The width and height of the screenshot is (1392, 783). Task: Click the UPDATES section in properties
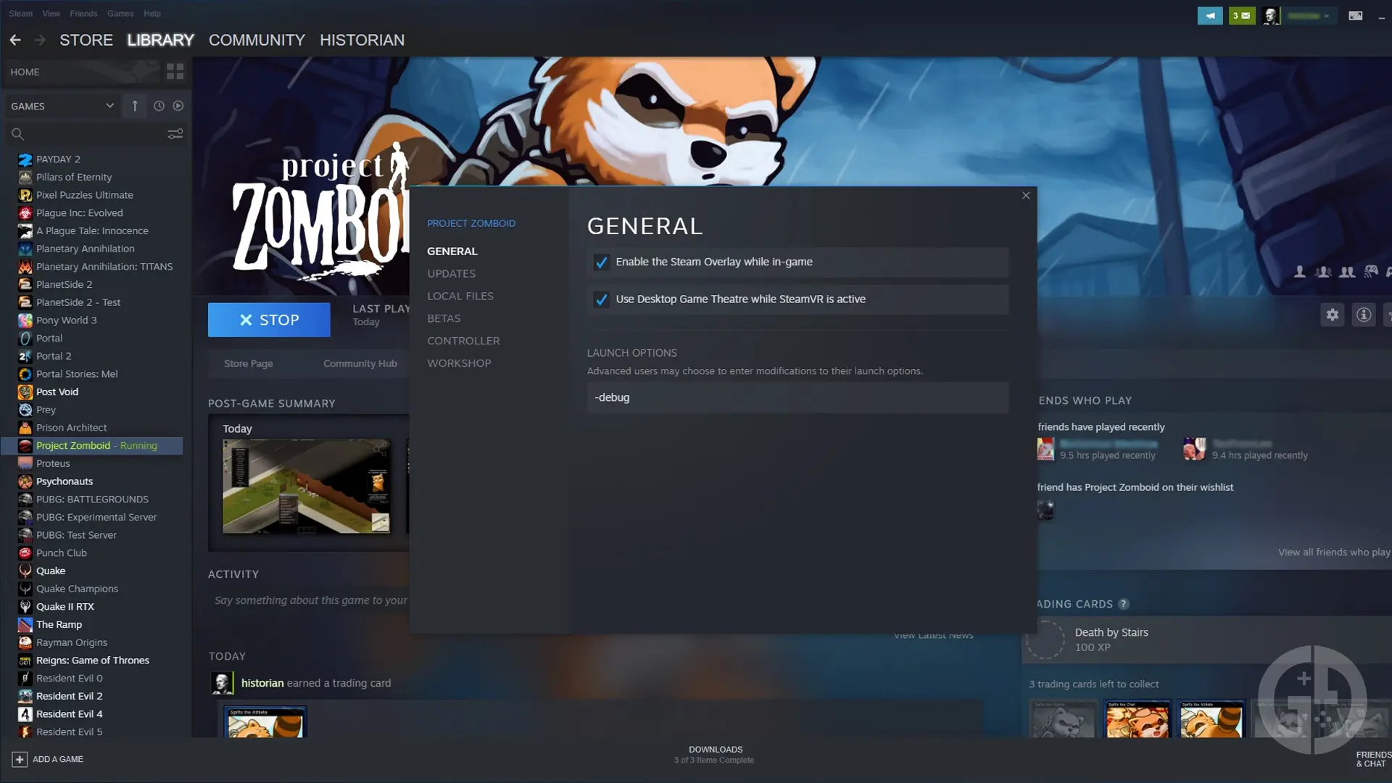[x=450, y=273]
